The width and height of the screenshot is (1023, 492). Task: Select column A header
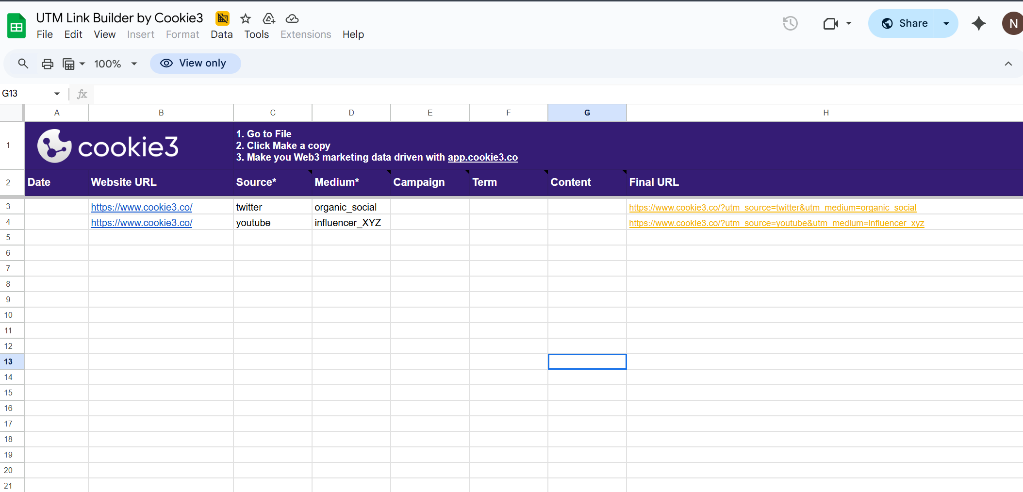click(x=57, y=113)
